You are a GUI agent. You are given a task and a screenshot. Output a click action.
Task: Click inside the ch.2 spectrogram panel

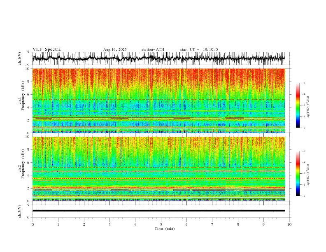(x=158, y=169)
